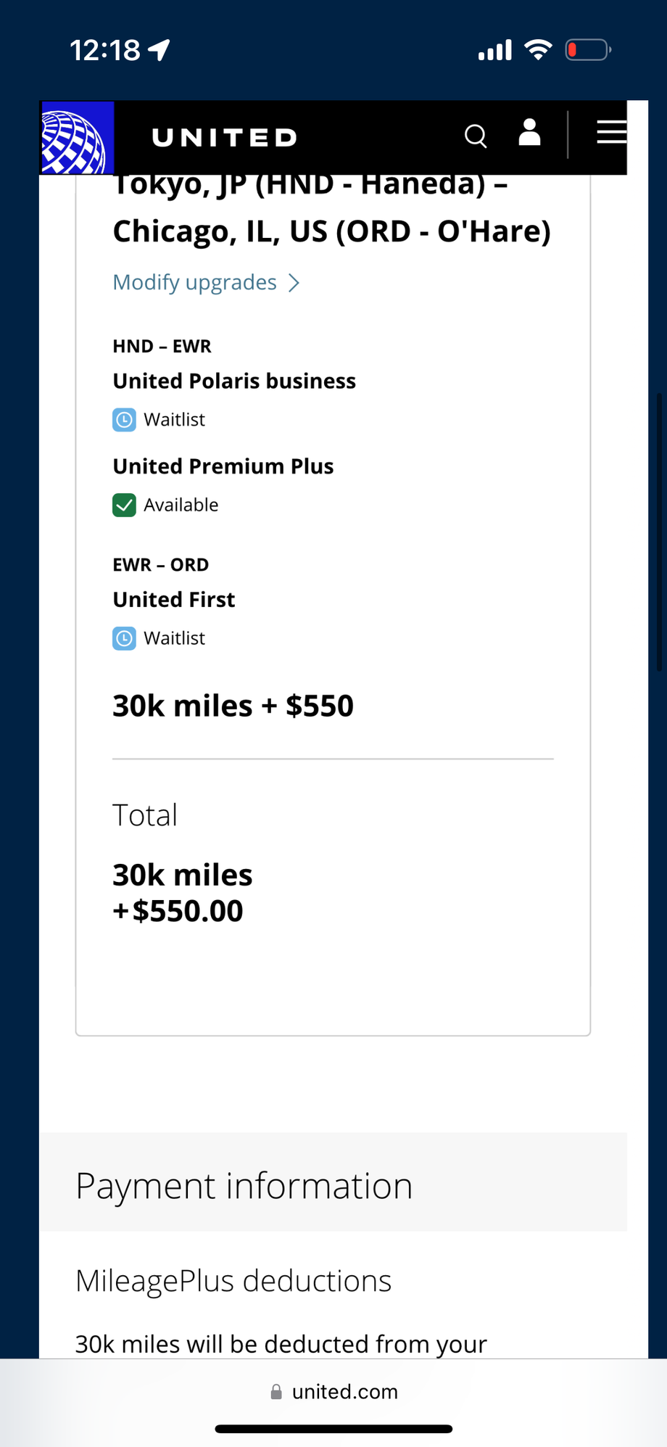The width and height of the screenshot is (667, 1447).
Task: Tap the United wordmark in header
Action: [x=225, y=138]
